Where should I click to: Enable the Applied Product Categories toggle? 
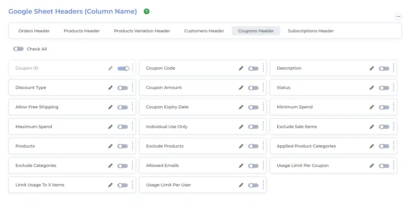(x=384, y=146)
